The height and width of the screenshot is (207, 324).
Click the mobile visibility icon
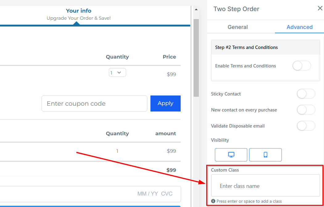[265, 155]
